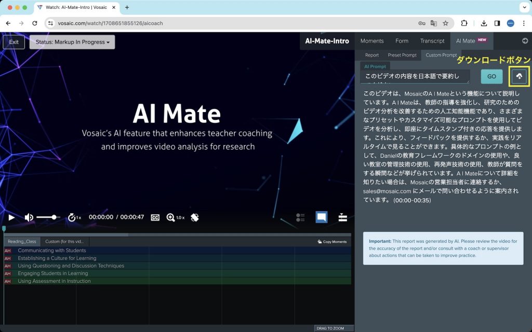Toggle browser side panel icon
This screenshot has height=332, width=532.
pos(497,23)
